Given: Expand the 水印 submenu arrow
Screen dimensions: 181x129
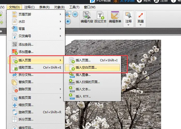Looking at the screenshot, I should 61,21.
